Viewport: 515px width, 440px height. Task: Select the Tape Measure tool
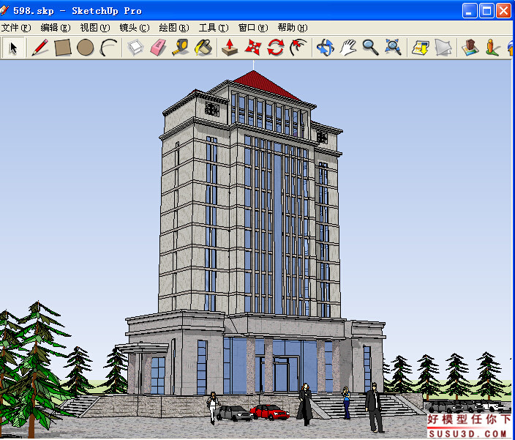(x=181, y=48)
